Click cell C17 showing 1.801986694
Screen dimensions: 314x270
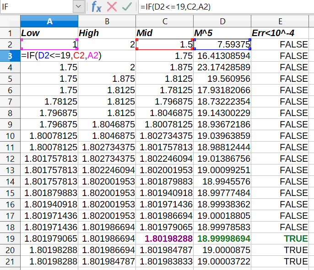click(165, 216)
